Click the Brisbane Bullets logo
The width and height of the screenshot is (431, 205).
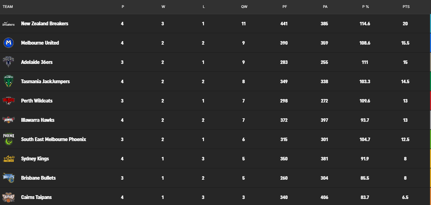click(9, 178)
